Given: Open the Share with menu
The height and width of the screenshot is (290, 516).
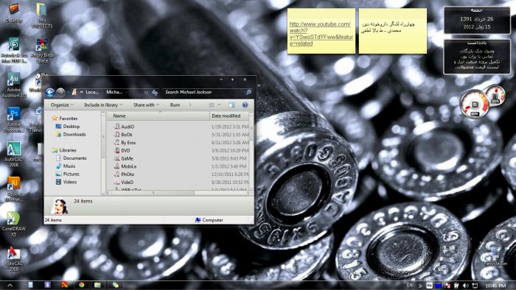Looking at the screenshot, I should [146, 105].
